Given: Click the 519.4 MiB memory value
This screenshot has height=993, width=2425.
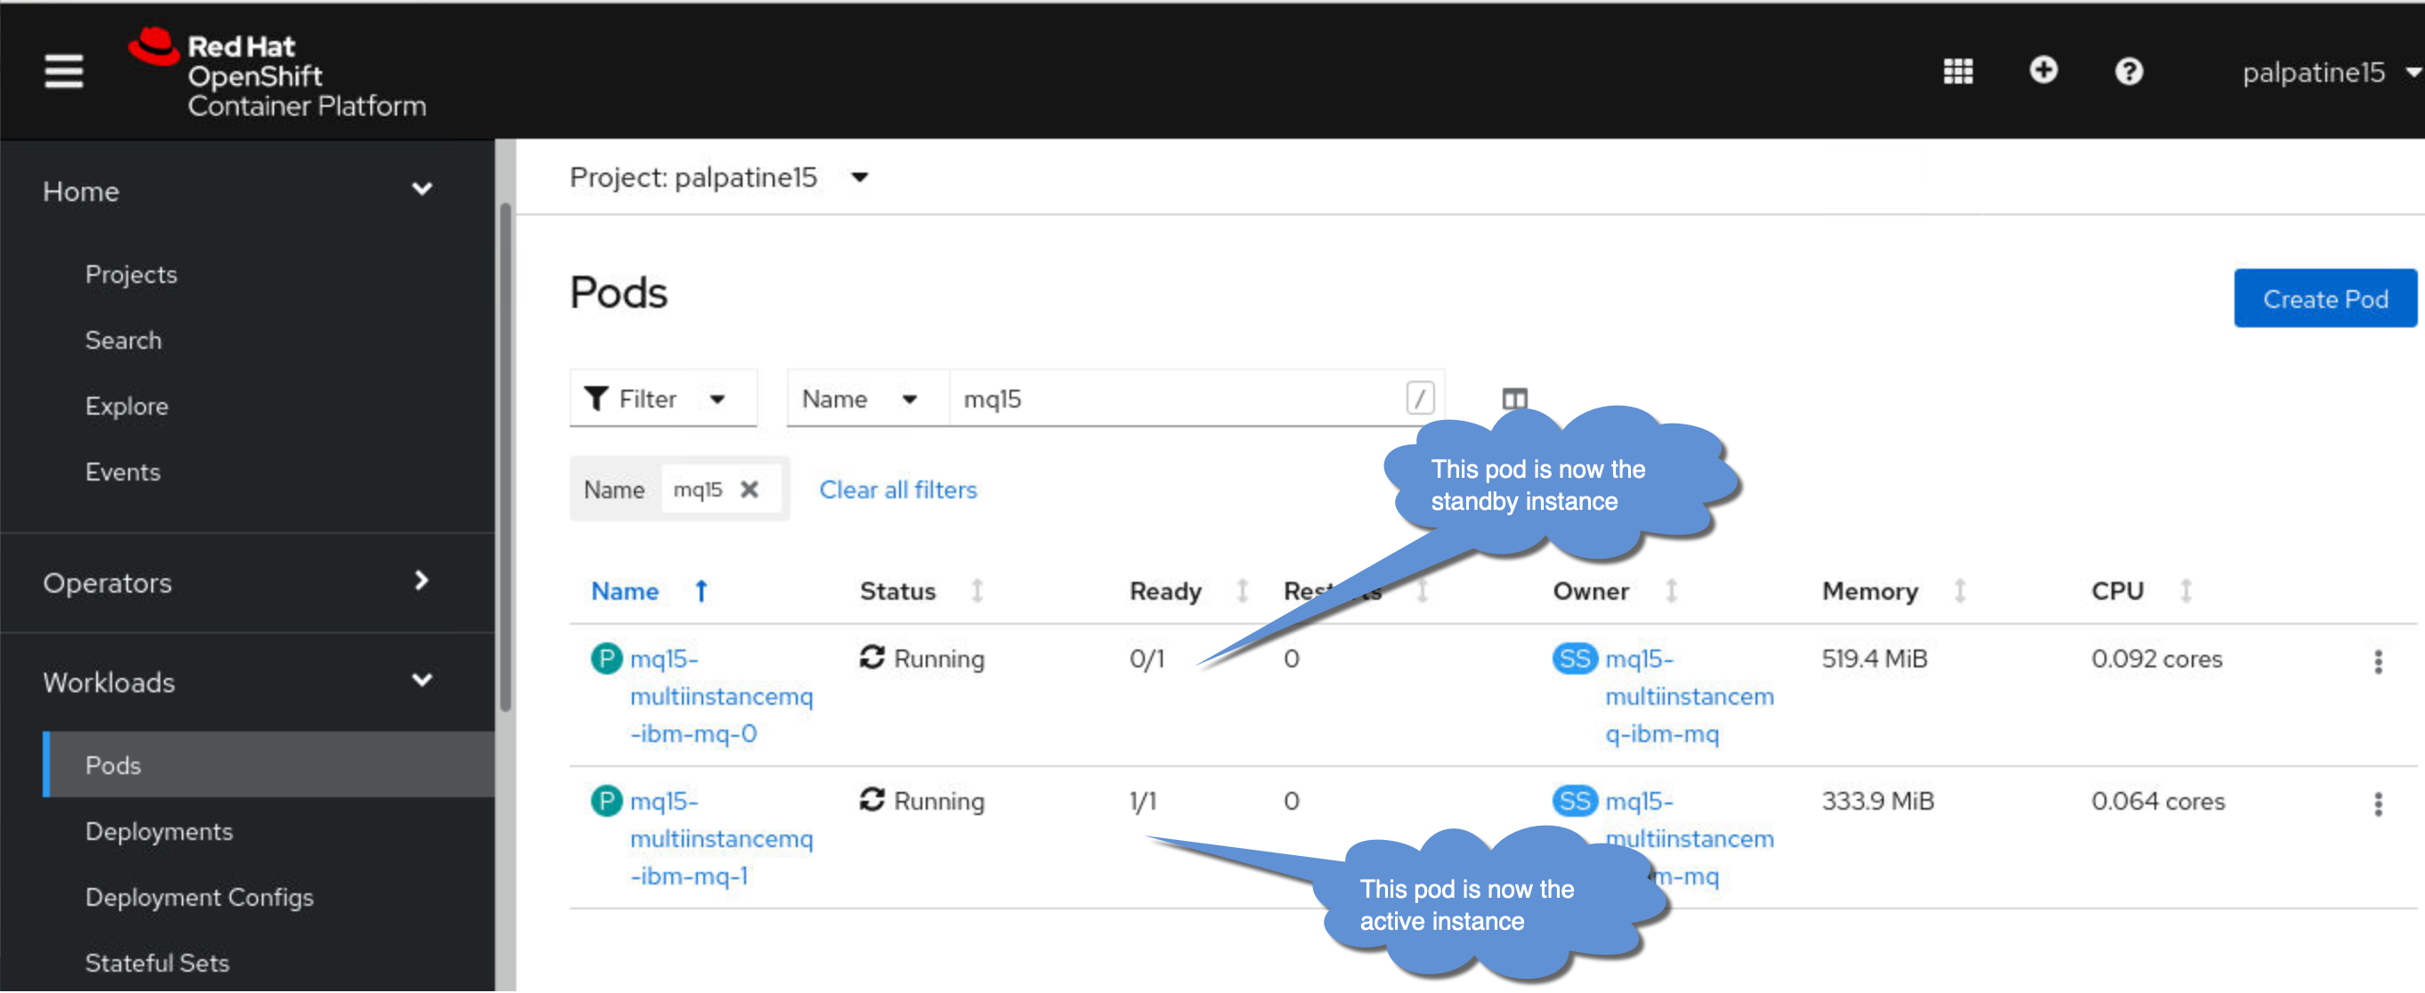Looking at the screenshot, I should point(1874,658).
